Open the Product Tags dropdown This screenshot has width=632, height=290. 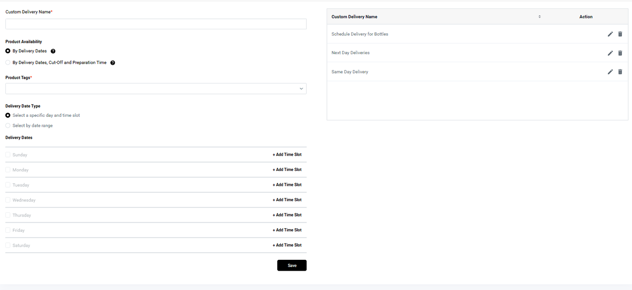pos(156,89)
